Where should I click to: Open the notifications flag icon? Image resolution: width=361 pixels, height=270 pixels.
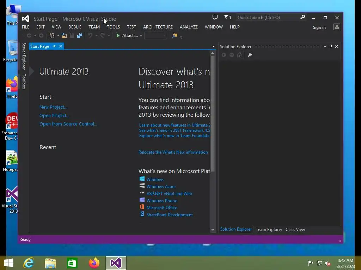pyautogui.click(x=226, y=17)
